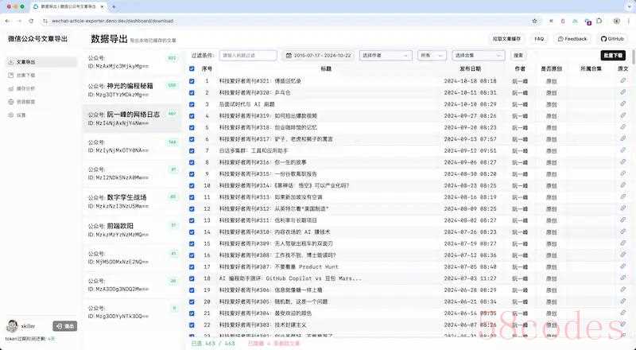Image resolution: width=636 pixels, height=350 pixels.
Task: Open original link icon for article #321
Action: [622, 81]
